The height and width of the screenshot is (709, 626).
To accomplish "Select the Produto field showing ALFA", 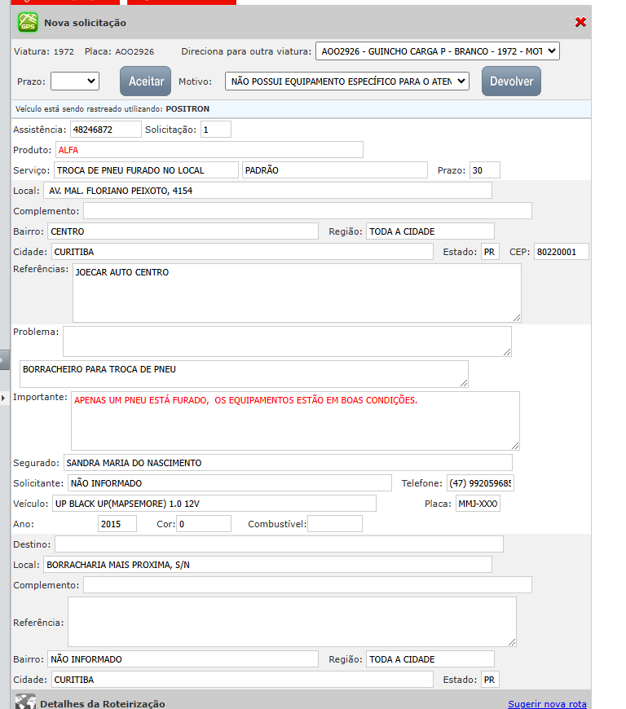I will tap(209, 150).
